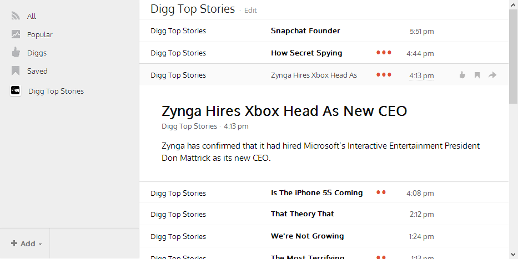Click the bookmark icon beside Saved in sidebar

pos(16,70)
